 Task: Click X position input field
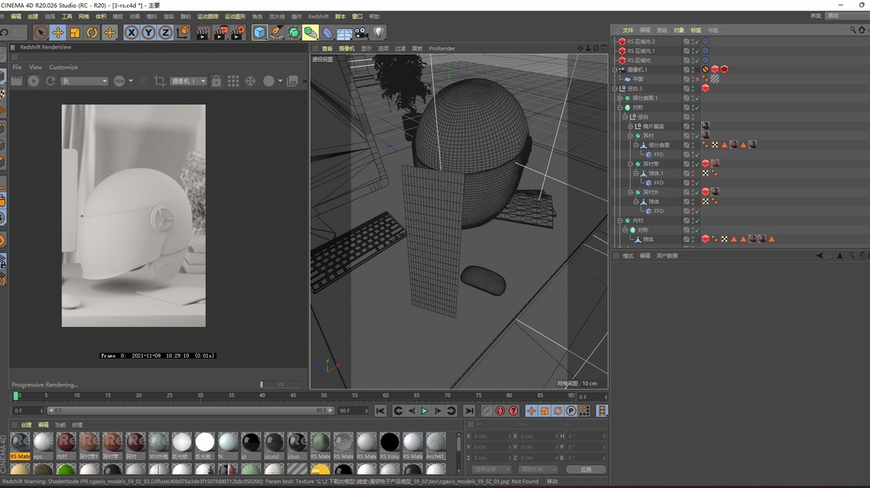(490, 437)
